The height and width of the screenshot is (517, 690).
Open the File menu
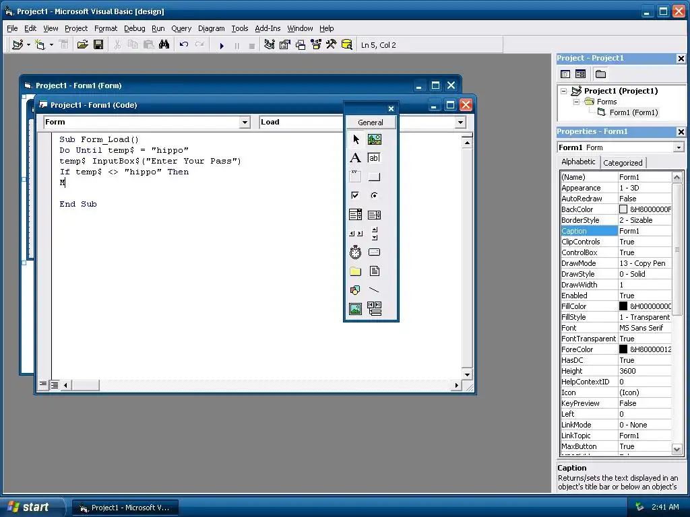[12, 28]
